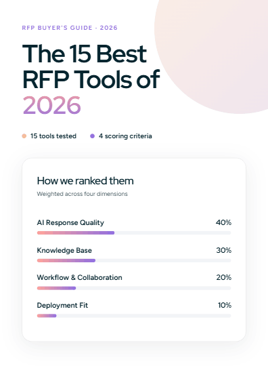This screenshot has height=366, width=268.
Task: Click the Deployment Fit progress bar
Action: [x=134, y=316]
